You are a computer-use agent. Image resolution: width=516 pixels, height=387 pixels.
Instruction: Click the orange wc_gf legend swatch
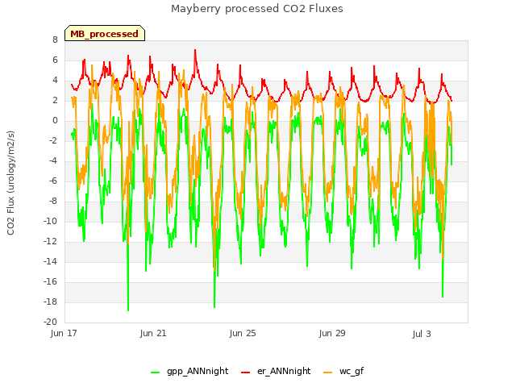(328, 372)
